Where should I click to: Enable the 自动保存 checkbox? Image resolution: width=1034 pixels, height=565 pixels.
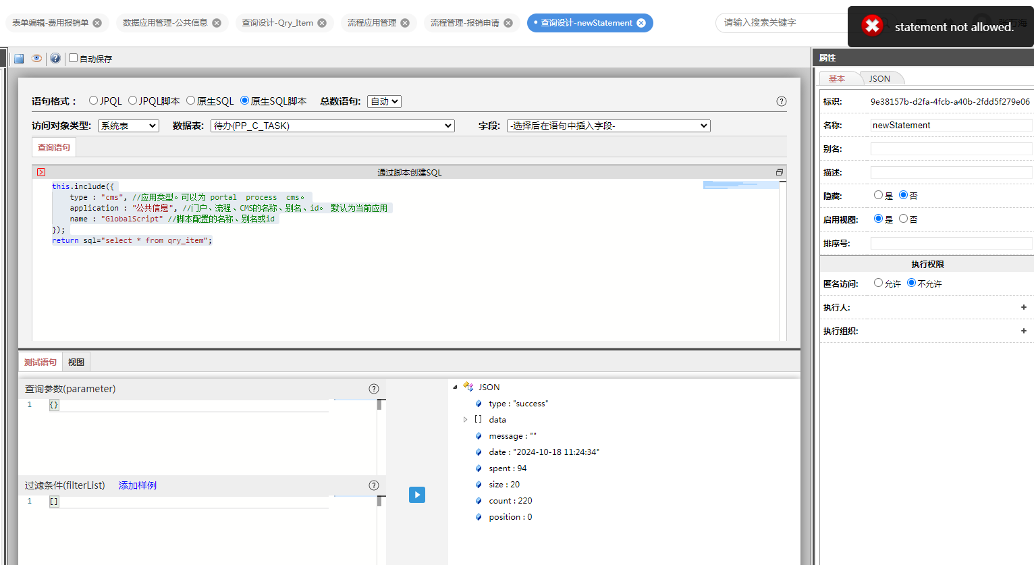pos(74,58)
